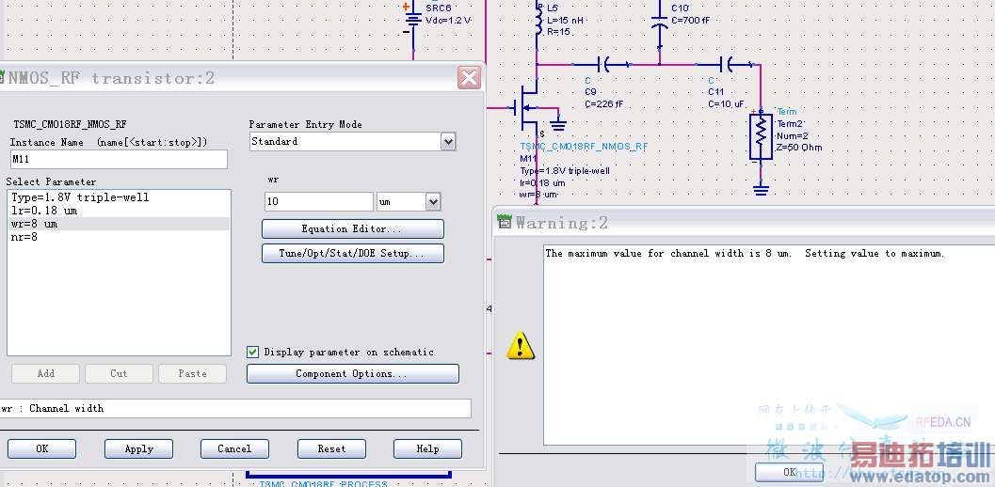The width and height of the screenshot is (995, 487).
Task: Open Help for transistor dialog
Action: click(x=427, y=449)
